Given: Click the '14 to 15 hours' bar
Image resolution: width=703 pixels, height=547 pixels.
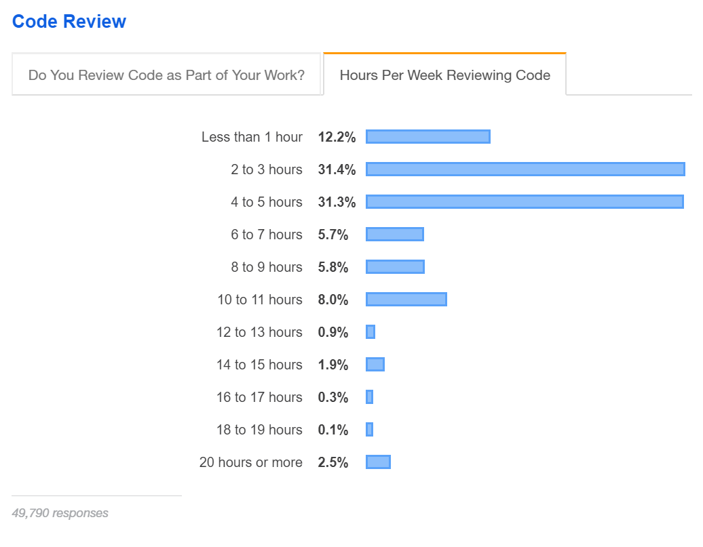Looking at the screenshot, I should [375, 365].
